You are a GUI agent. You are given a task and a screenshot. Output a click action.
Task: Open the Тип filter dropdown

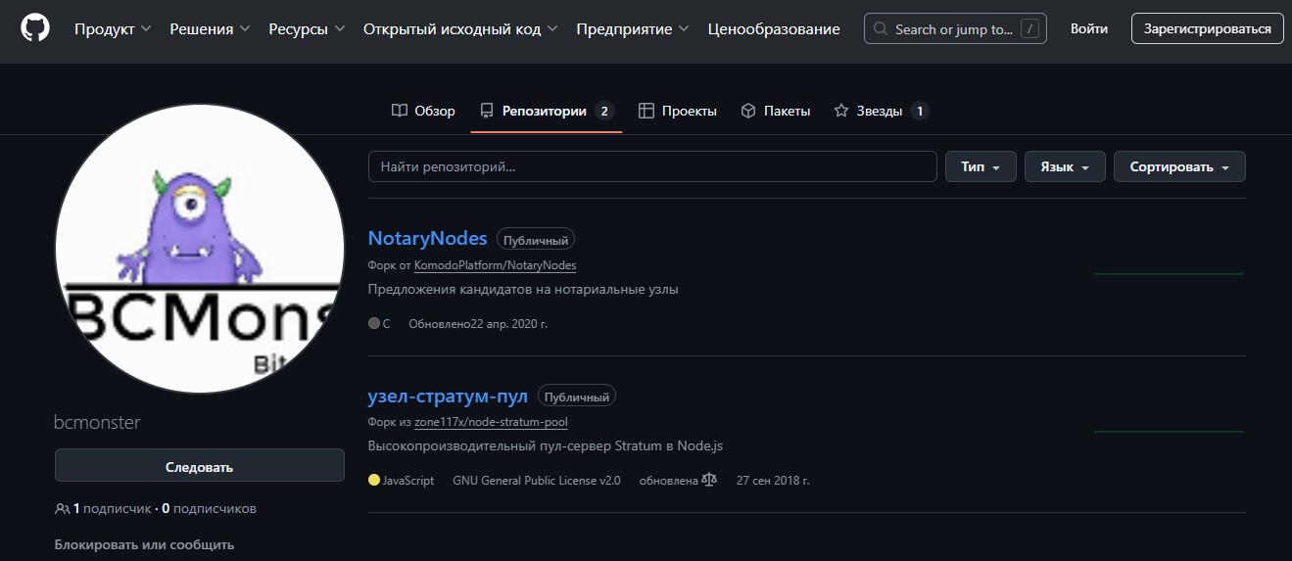981,166
